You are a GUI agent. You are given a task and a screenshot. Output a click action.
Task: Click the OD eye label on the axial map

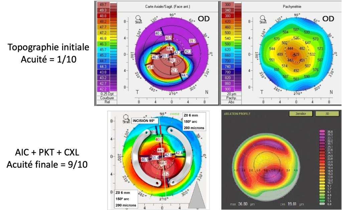tap(204, 19)
